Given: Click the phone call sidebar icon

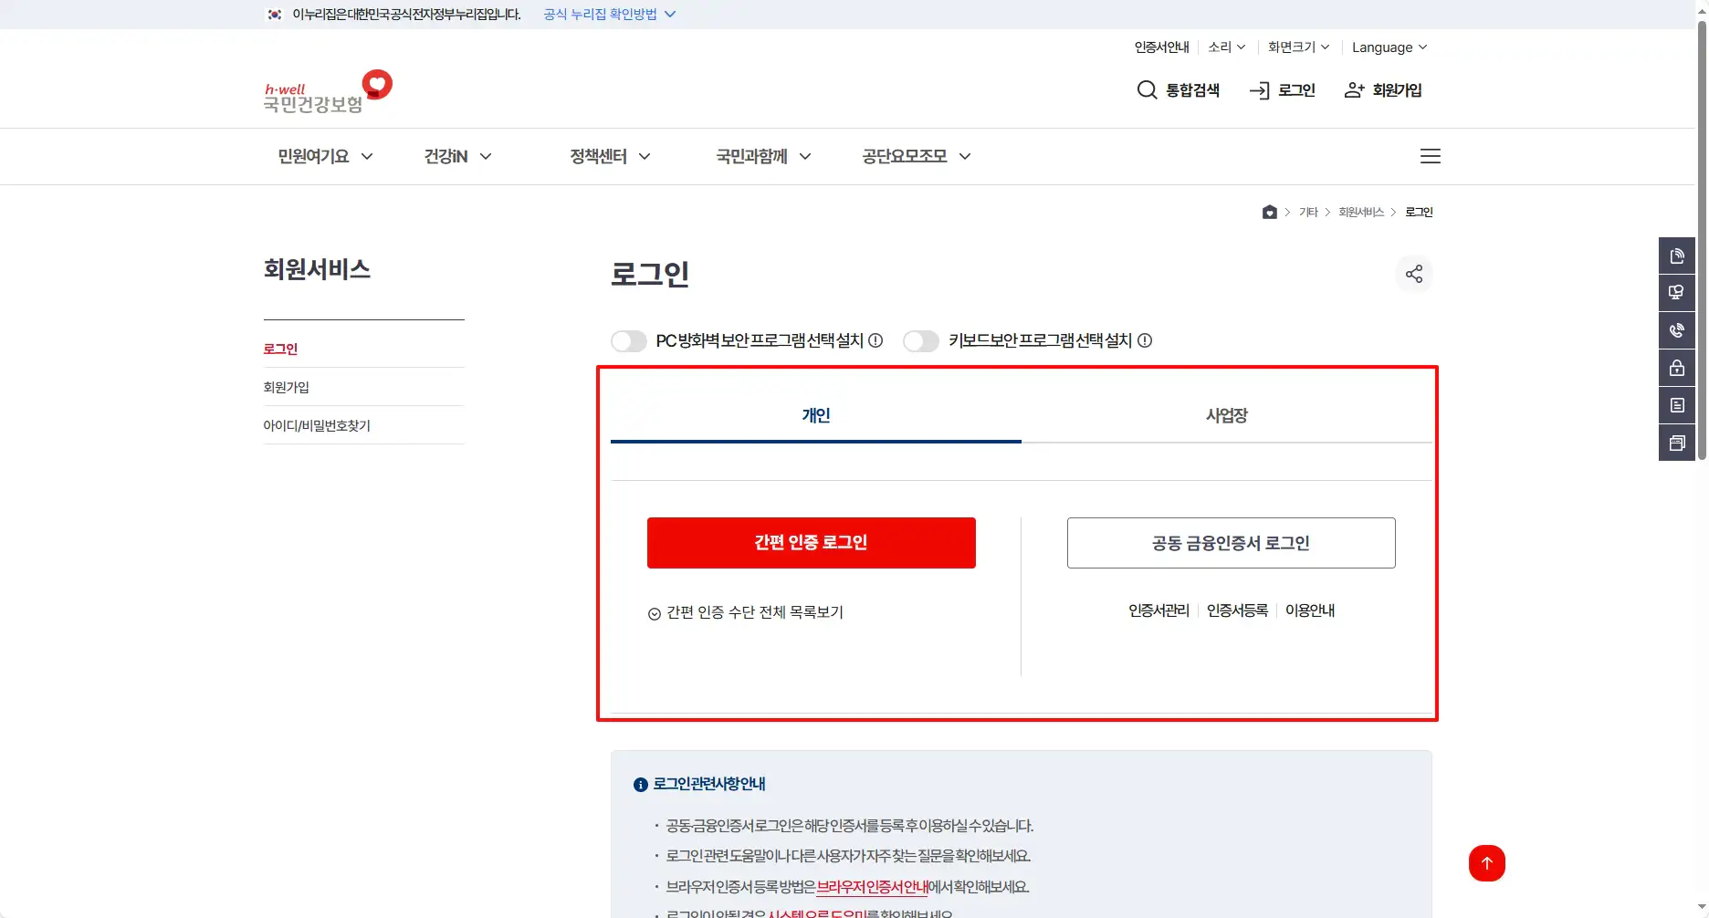Looking at the screenshot, I should tap(1677, 330).
